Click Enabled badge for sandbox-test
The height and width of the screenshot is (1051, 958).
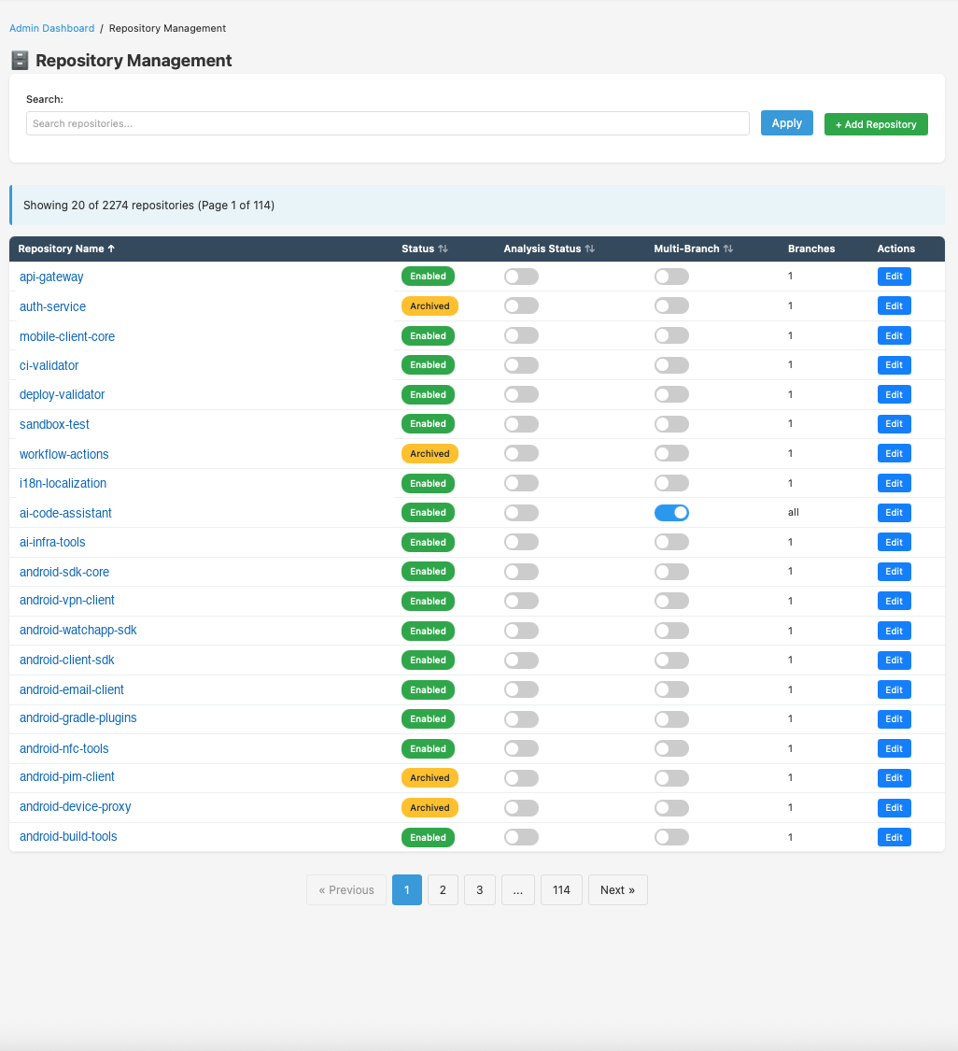click(428, 423)
